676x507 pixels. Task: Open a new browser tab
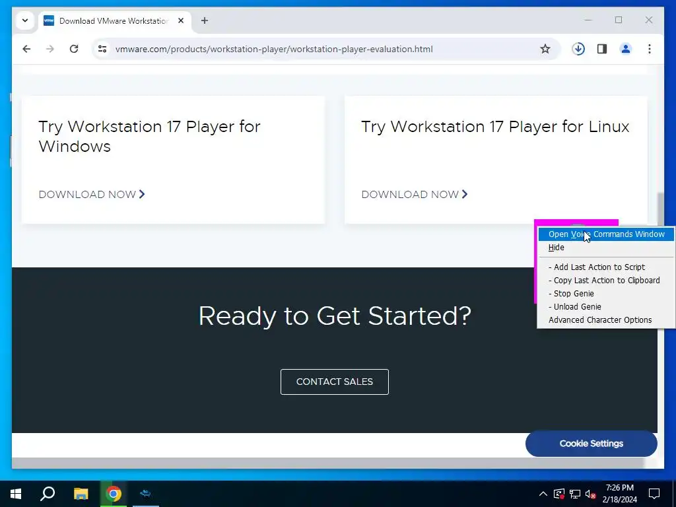[x=205, y=20]
